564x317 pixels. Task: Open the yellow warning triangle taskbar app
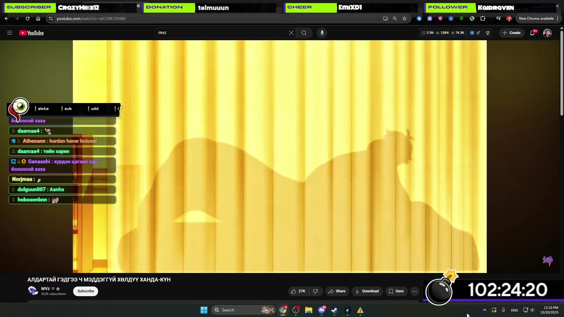360,310
